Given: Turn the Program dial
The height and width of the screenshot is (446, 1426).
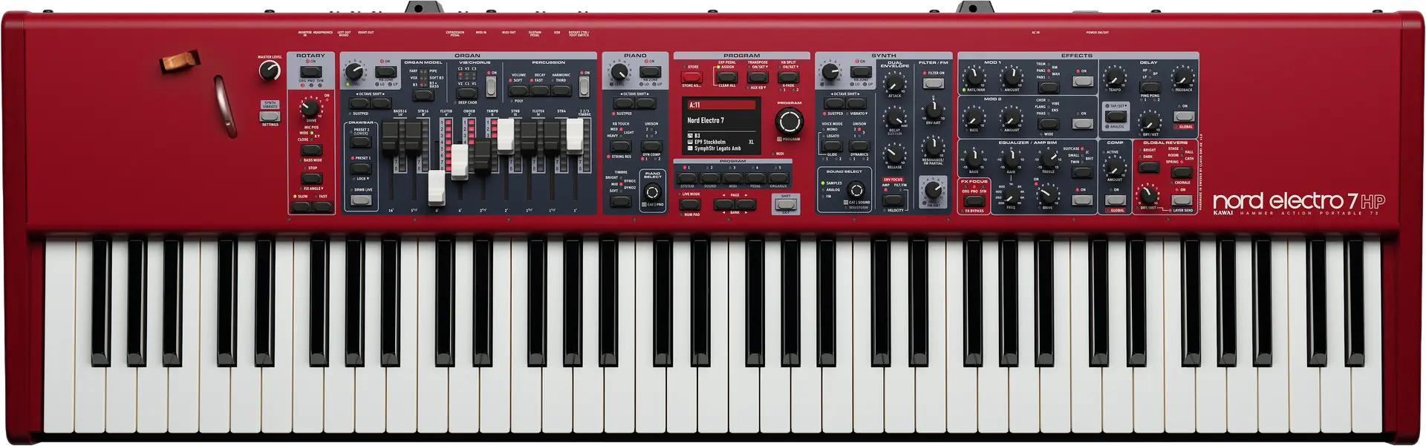Looking at the screenshot, I should pos(789,121).
